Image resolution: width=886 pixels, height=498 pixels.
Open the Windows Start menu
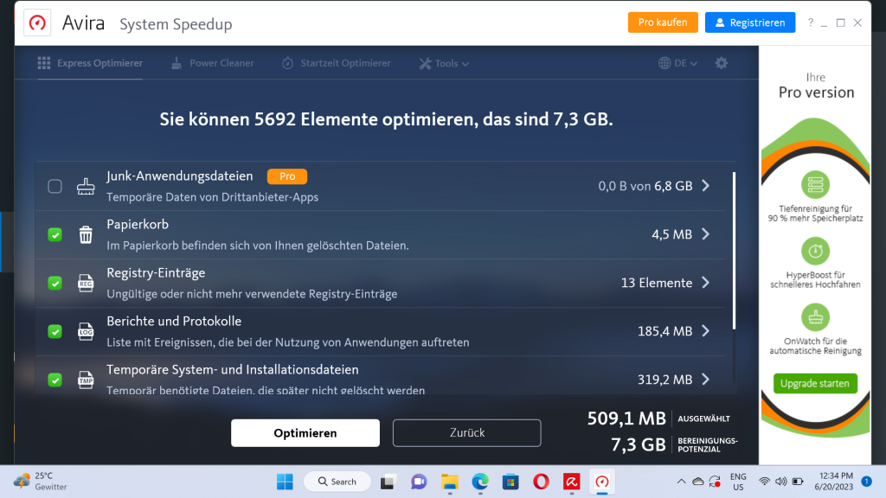pos(285,482)
